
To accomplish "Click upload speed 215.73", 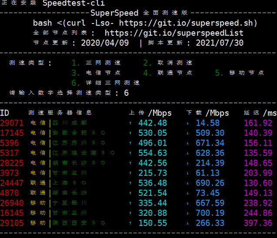I will (153, 173).
